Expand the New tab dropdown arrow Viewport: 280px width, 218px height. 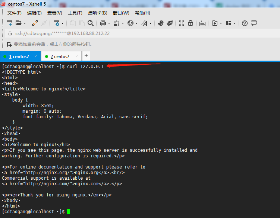coord(221,23)
